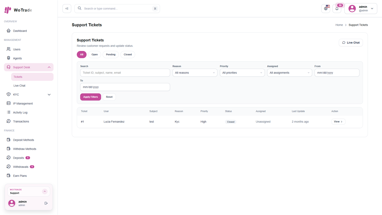Click the WoTrade logo icon
The image size is (382, 215).
click(x=8, y=10)
